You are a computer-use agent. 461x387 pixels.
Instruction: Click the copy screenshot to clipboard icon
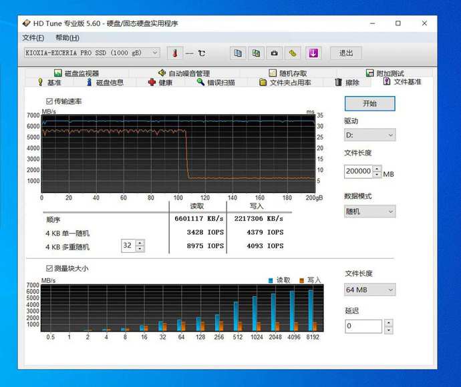[x=256, y=53]
